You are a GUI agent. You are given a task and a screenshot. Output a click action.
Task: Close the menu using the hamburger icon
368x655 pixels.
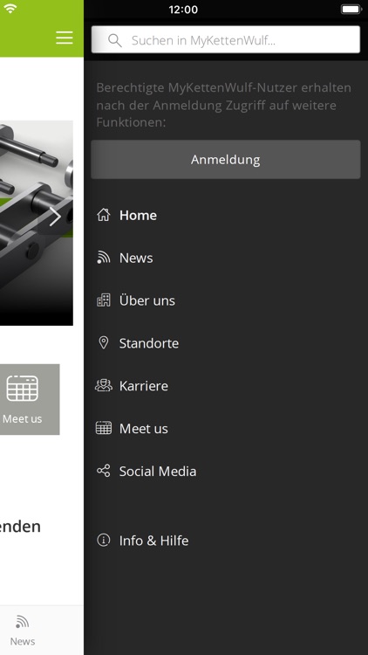[65, 38]
